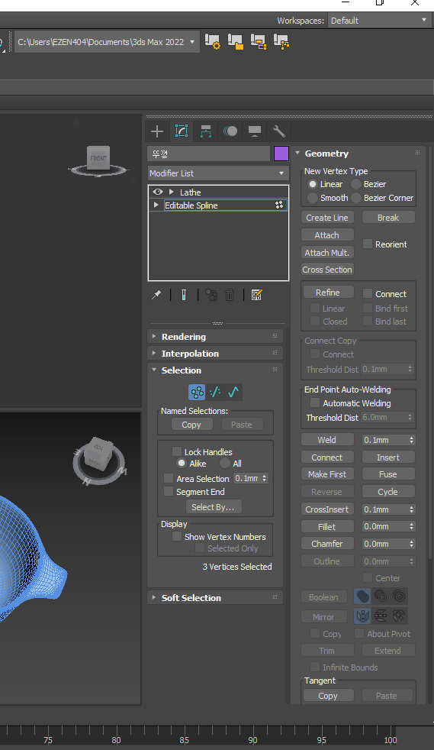Click the Attach button
This screenshot has height=750, width=434.
(327, 235)
